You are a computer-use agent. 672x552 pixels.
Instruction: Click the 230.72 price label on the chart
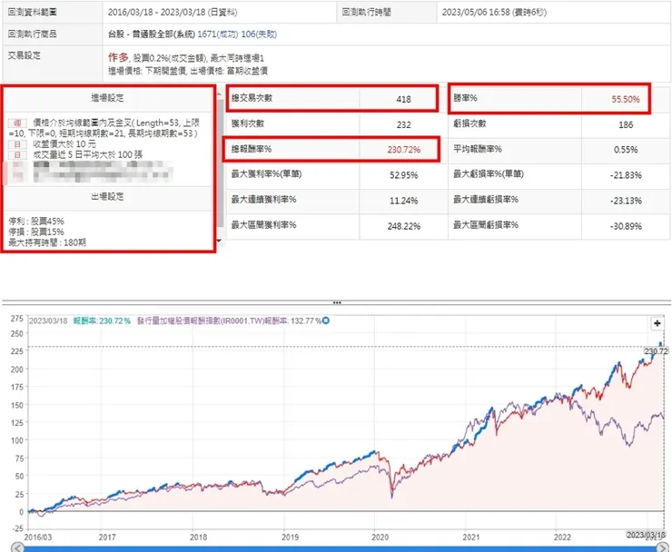656,351
